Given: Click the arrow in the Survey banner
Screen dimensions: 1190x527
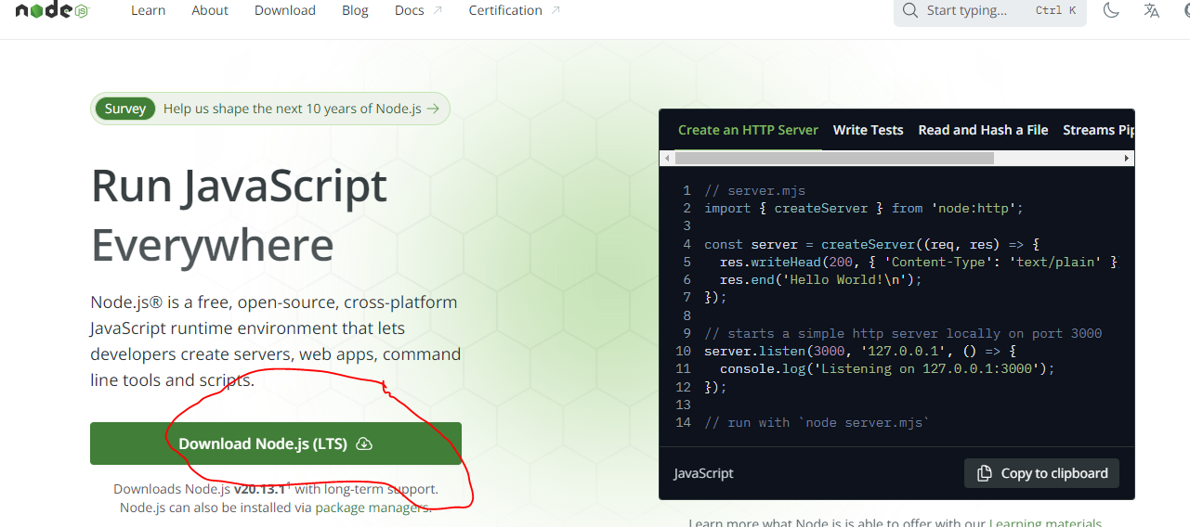Looking at the screenshot, I should point(433,109).
